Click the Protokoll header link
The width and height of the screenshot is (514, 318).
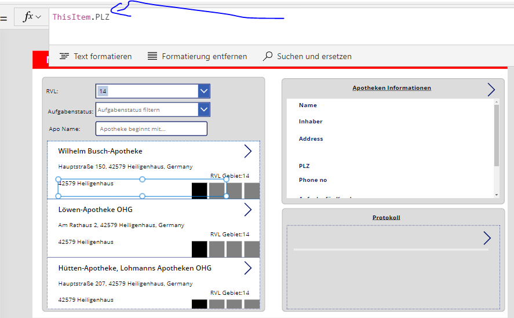(x=386, y=218)
